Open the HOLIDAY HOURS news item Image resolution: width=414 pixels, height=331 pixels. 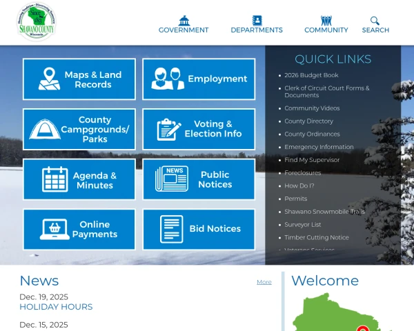point(56,307)
